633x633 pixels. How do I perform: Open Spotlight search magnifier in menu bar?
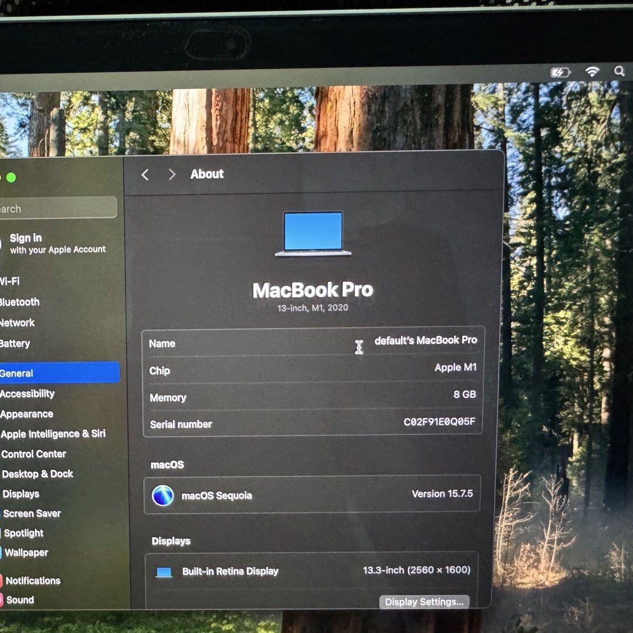pos(620,71)
